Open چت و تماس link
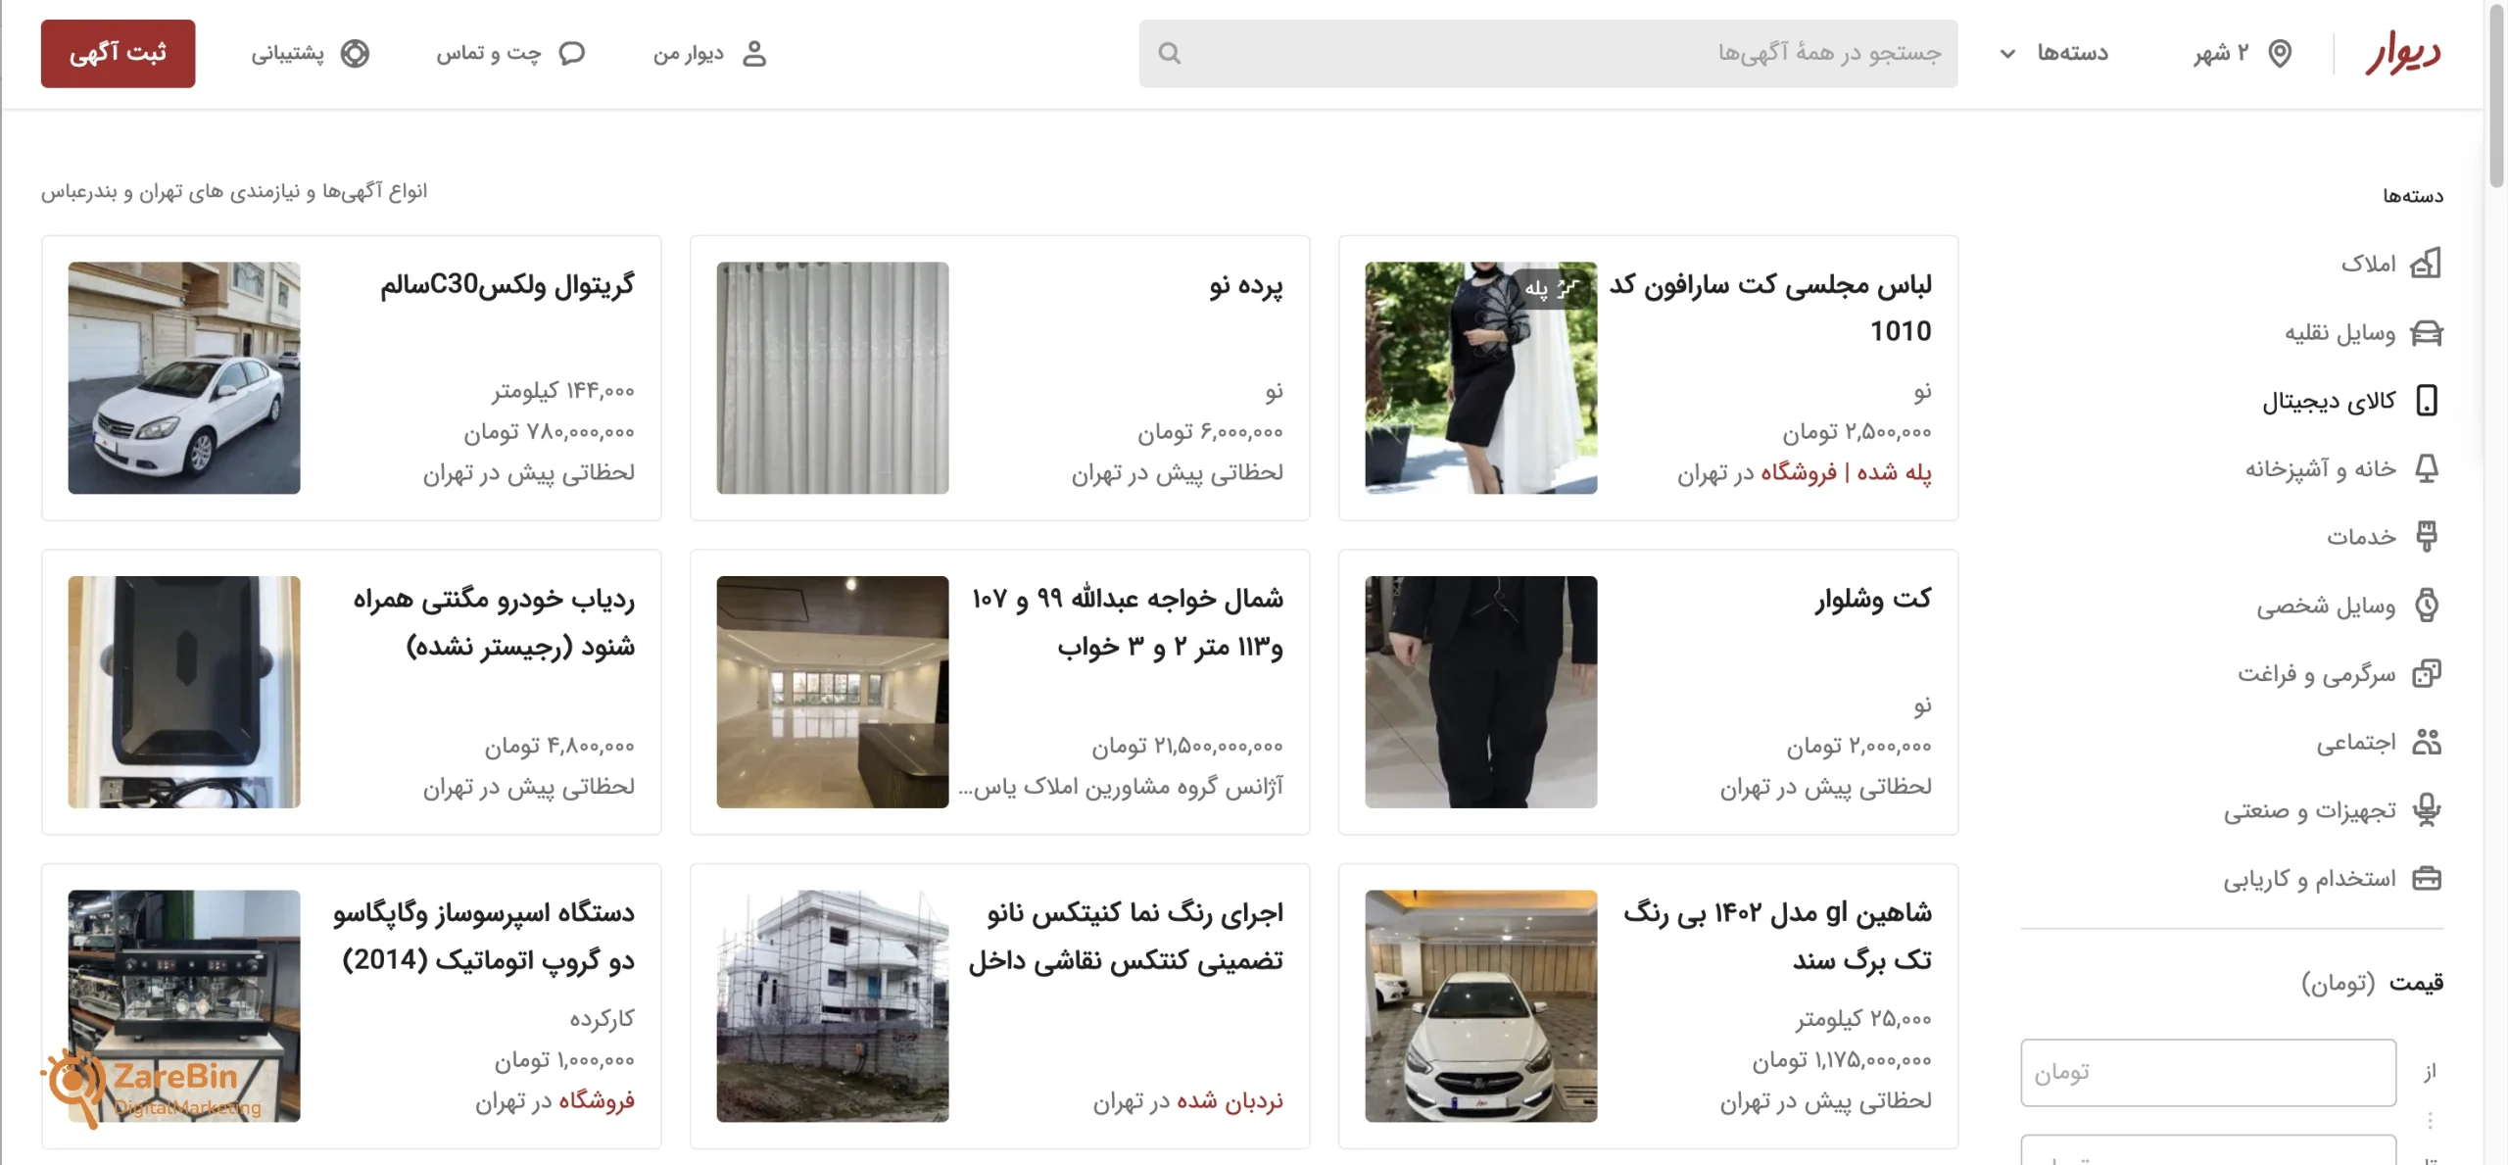 (x=510, y=53)
